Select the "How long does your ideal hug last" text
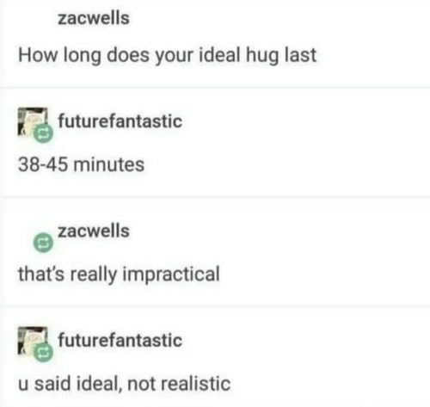 (168, 55)
